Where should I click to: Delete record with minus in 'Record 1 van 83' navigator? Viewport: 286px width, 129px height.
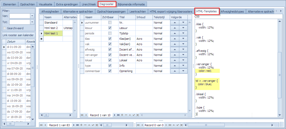click(x=85, y=125)
